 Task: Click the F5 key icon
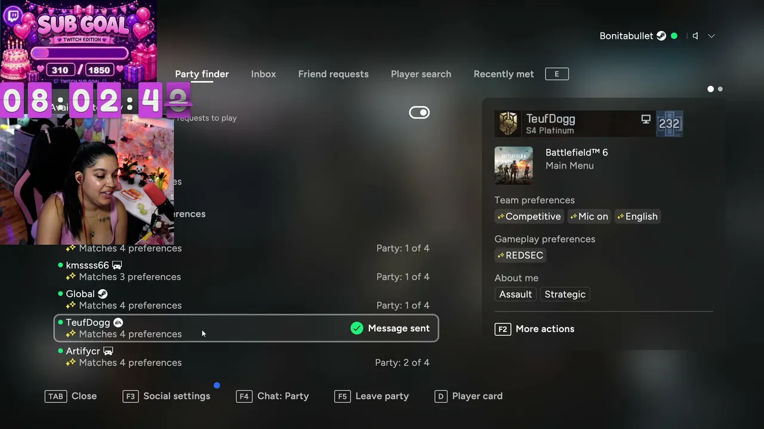pyautogui.click(x=342, y=396)
